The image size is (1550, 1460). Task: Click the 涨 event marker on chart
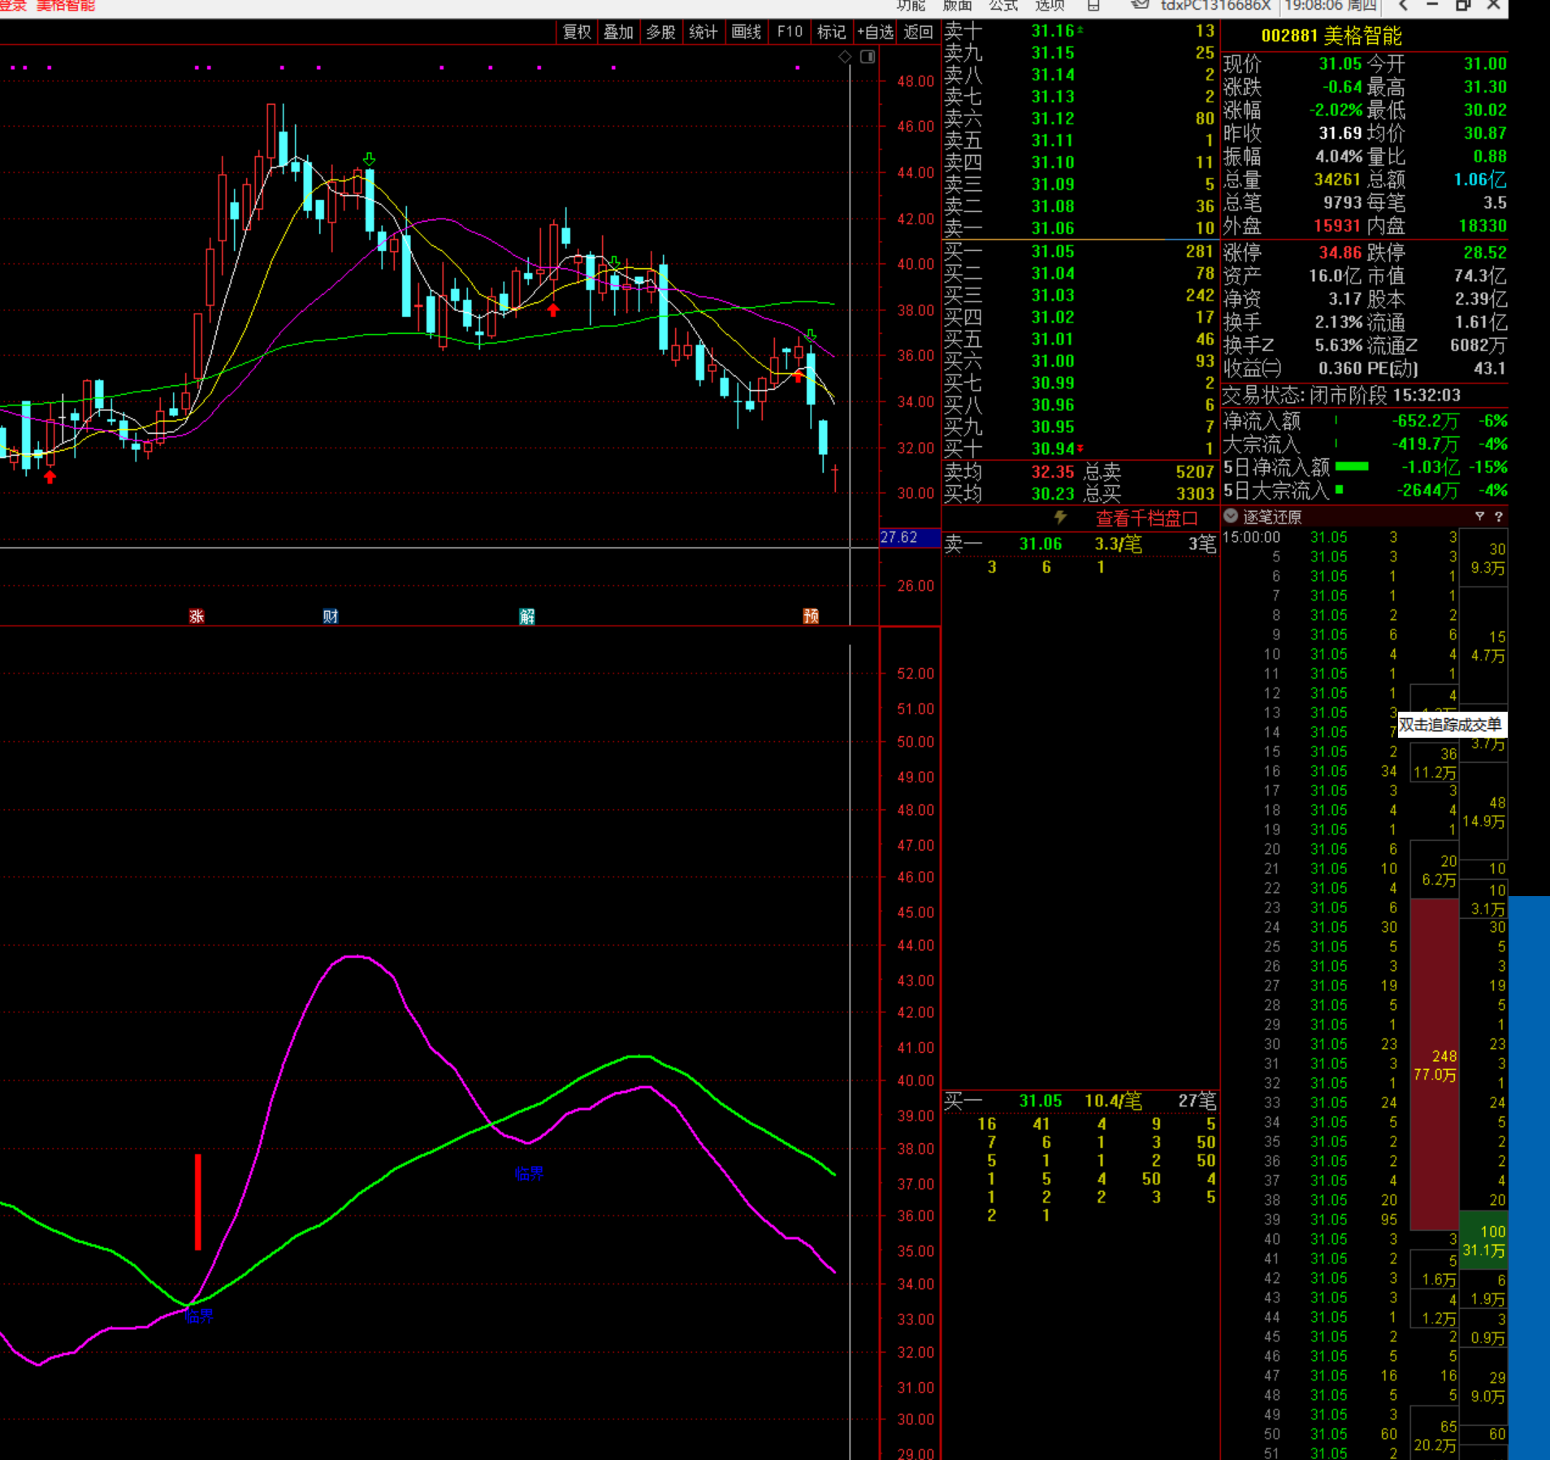tap(197, 616)
